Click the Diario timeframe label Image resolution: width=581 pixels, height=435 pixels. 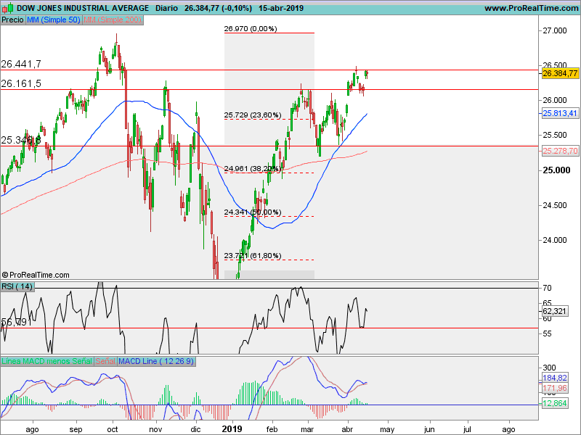tap(166, 8)
